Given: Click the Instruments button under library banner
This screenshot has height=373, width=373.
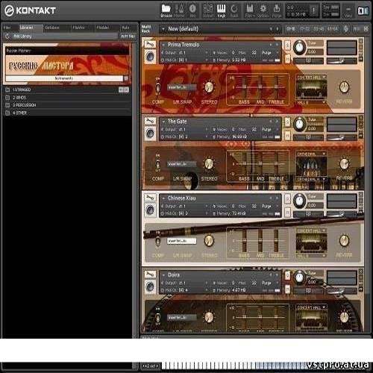Looking at the screenshot, I should pos(64,78).
